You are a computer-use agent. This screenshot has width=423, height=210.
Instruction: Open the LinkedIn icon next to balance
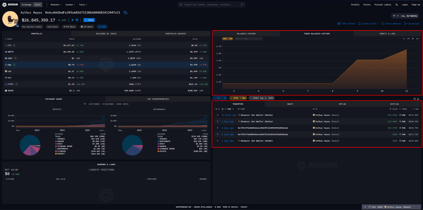[77, 20]
